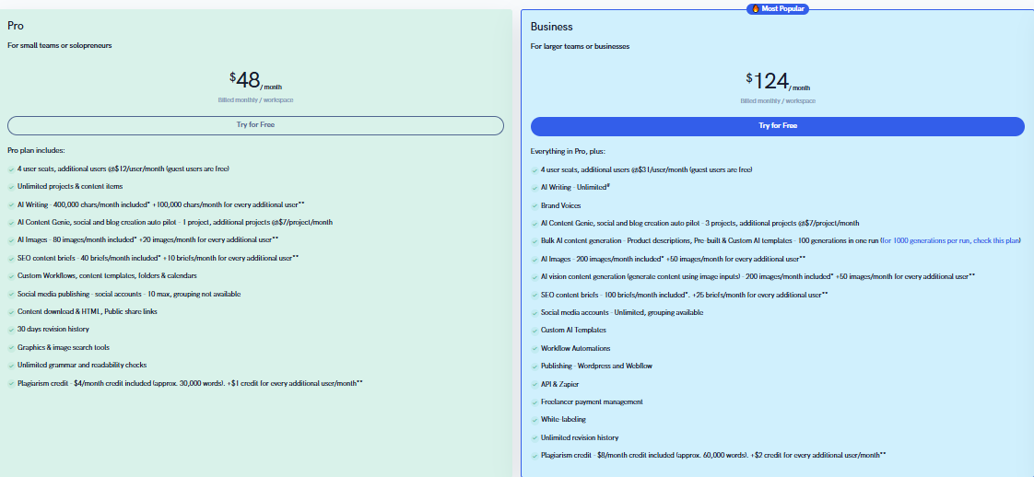Click the fire icon in Most Popular badge

coord(753,8)
